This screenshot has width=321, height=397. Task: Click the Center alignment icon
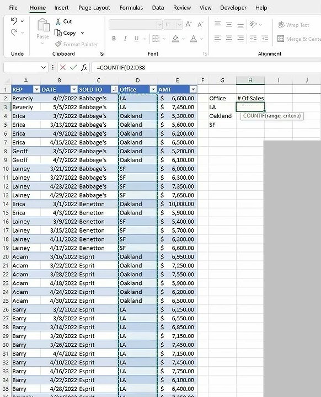click(x=229, y=39)
